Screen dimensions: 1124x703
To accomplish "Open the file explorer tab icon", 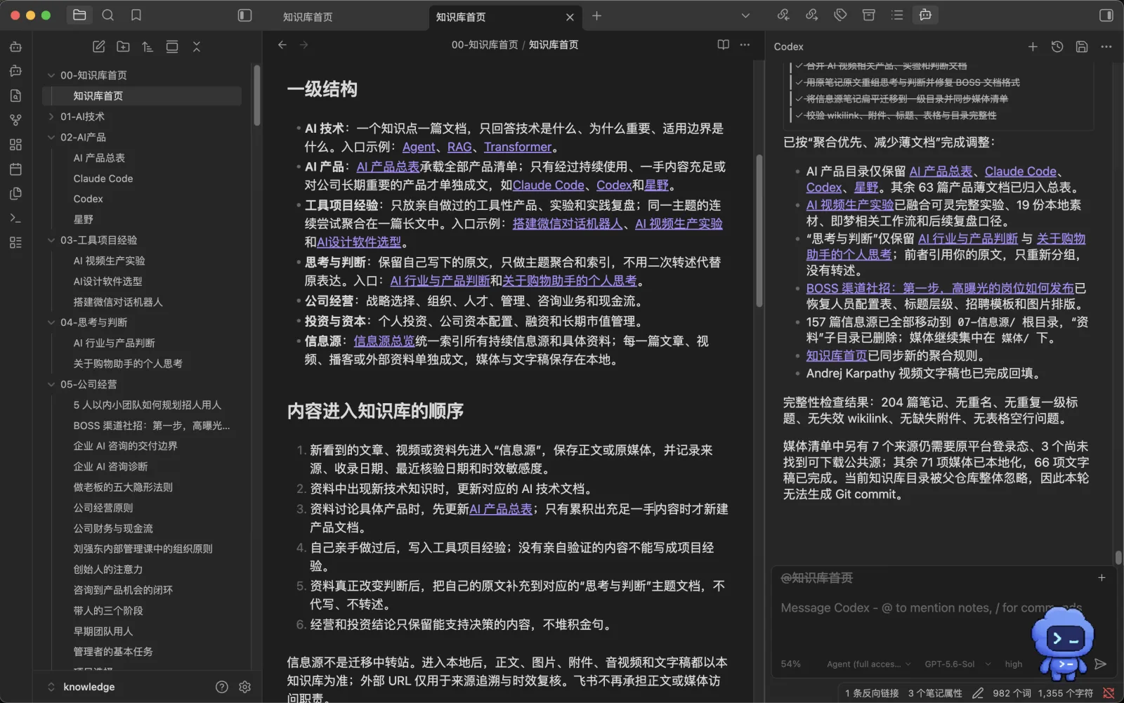I will [x=79, y=15].
